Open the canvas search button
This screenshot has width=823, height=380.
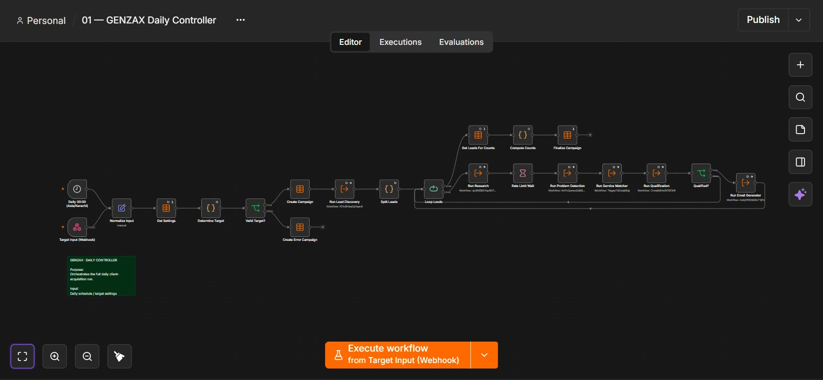pyautogui.click(x=801, y=97)
